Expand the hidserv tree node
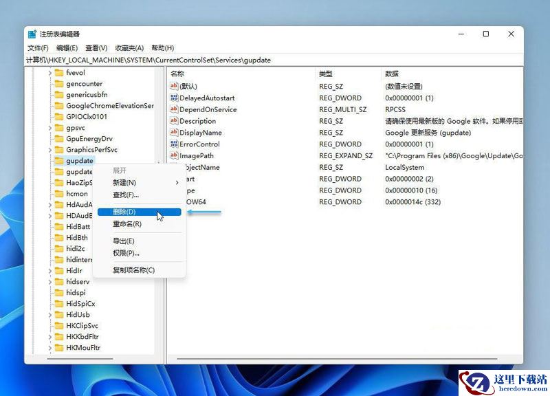550x396 pixels. (x=49, y=282)
